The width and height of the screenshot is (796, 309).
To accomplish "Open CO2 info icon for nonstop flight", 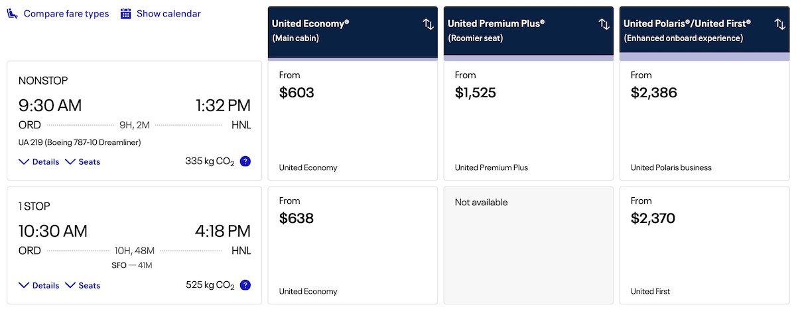I will coord(245,161).
